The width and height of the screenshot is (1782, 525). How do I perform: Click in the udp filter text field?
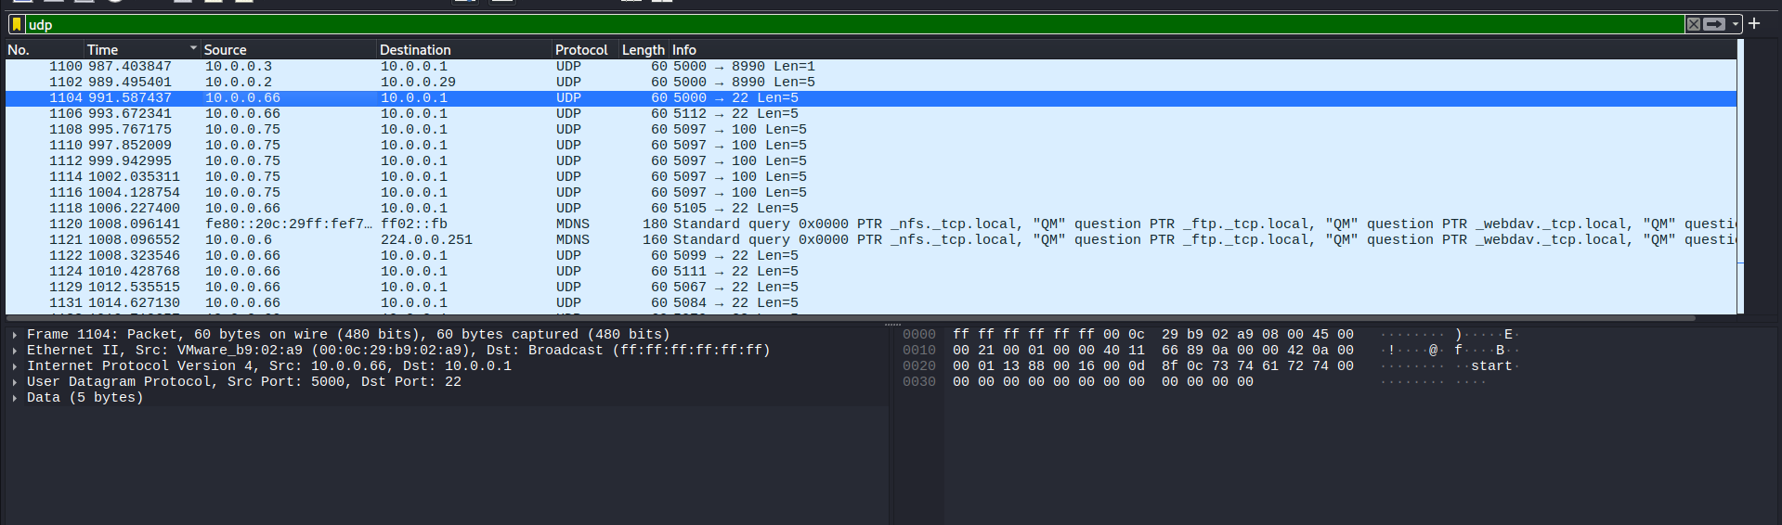point(836,24)
